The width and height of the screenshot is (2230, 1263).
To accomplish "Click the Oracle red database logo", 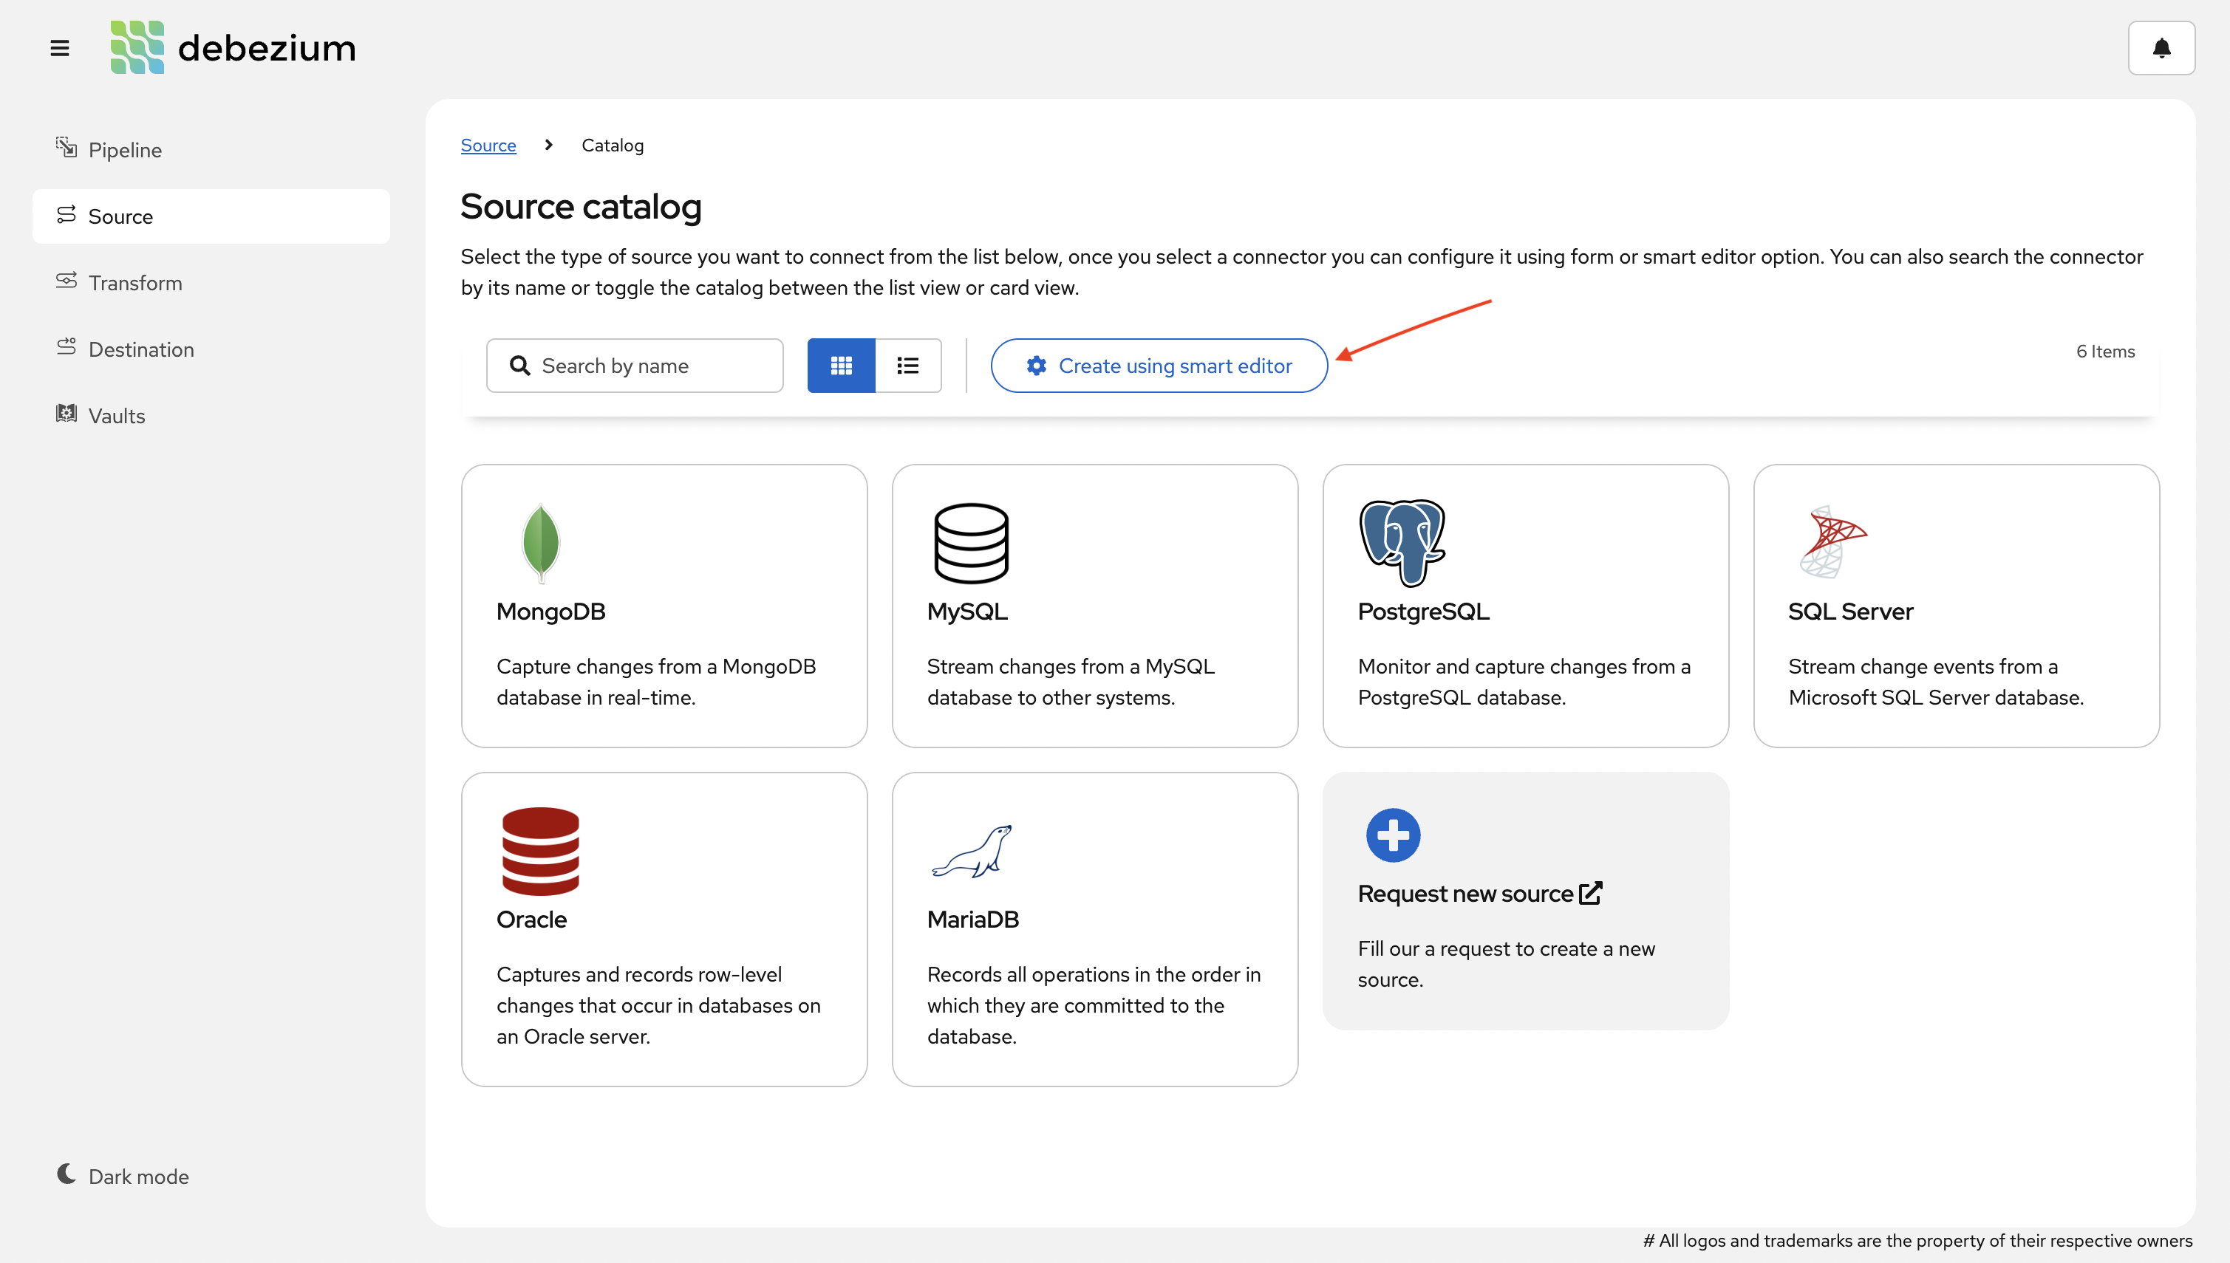I will (539, 851).
